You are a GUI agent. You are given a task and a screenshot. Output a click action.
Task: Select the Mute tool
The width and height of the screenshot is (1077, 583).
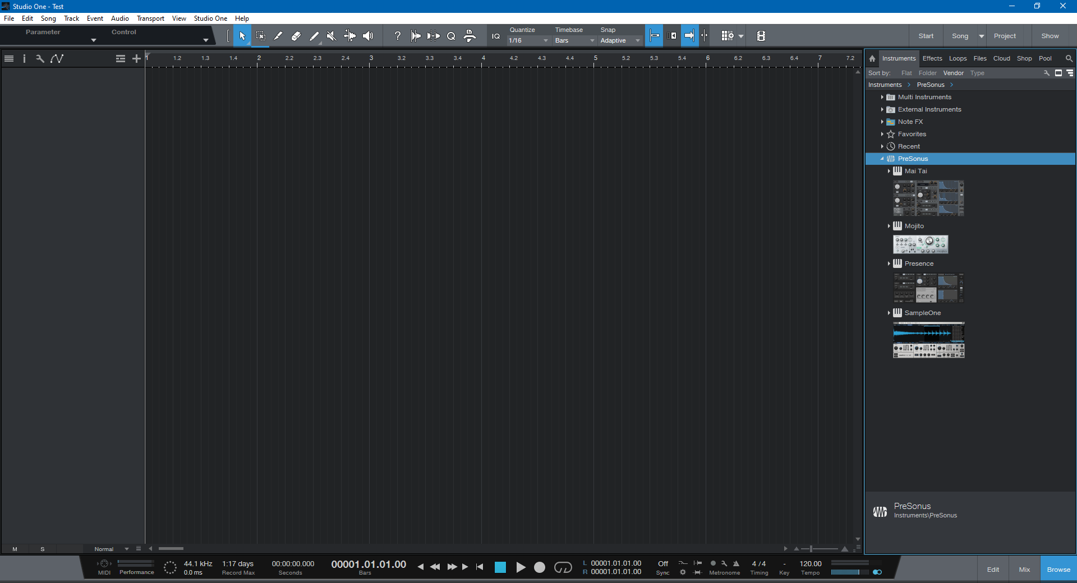[332, 36]
